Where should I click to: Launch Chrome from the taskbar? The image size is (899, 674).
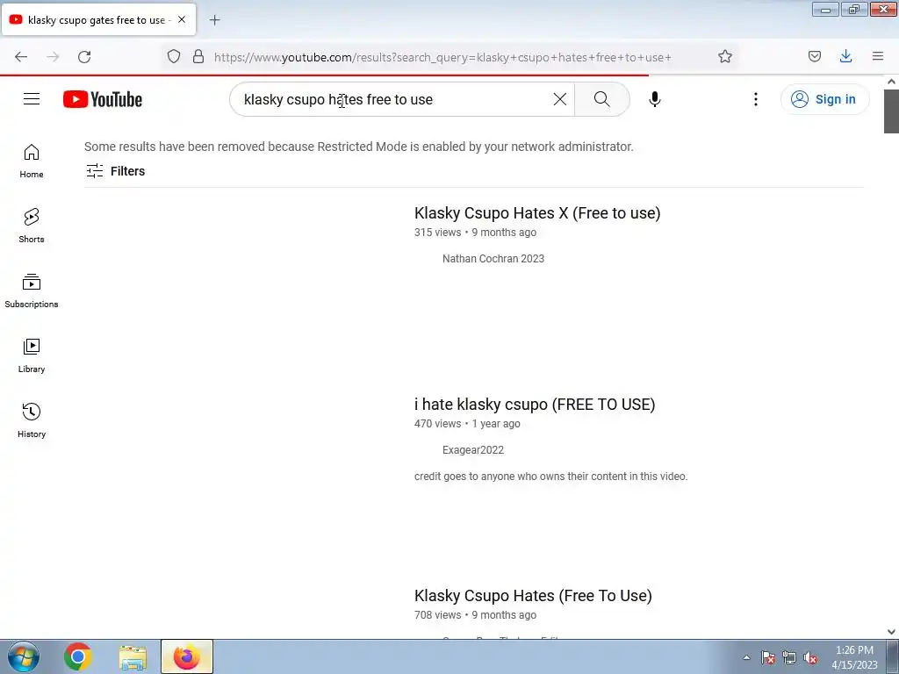point(78,656)
